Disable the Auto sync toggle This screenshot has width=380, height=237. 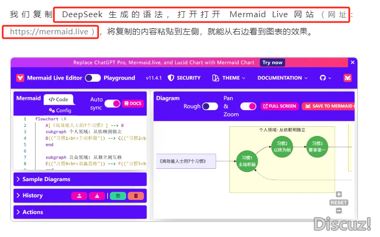pyautogui.click(x=112, y=103)
